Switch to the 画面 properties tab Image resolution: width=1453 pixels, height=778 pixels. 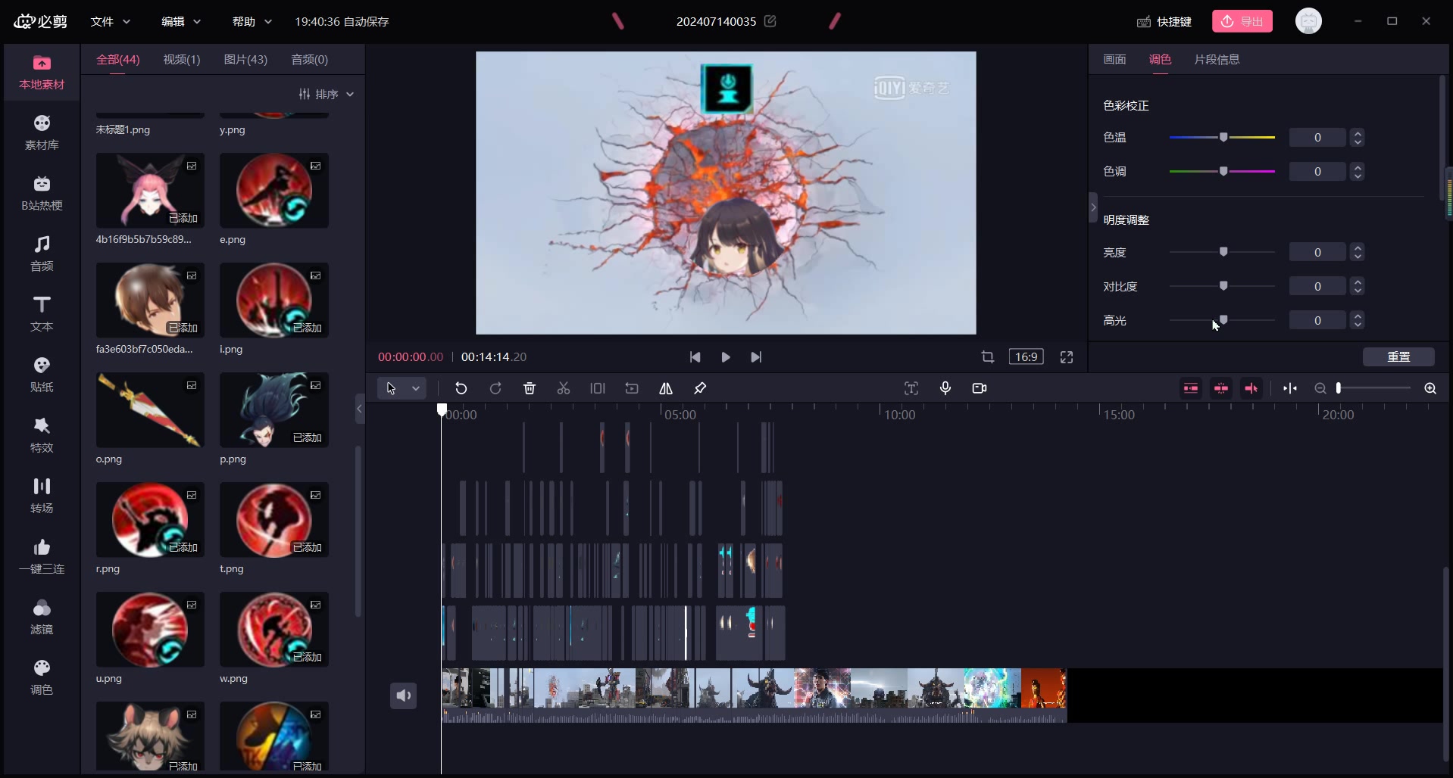tap(1114, 59)
